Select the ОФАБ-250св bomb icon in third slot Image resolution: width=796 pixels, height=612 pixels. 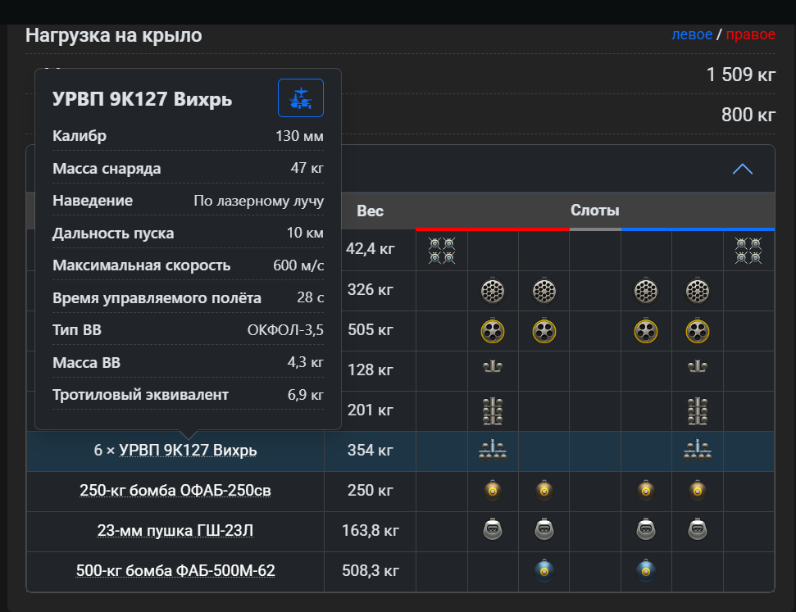[544, 490]
